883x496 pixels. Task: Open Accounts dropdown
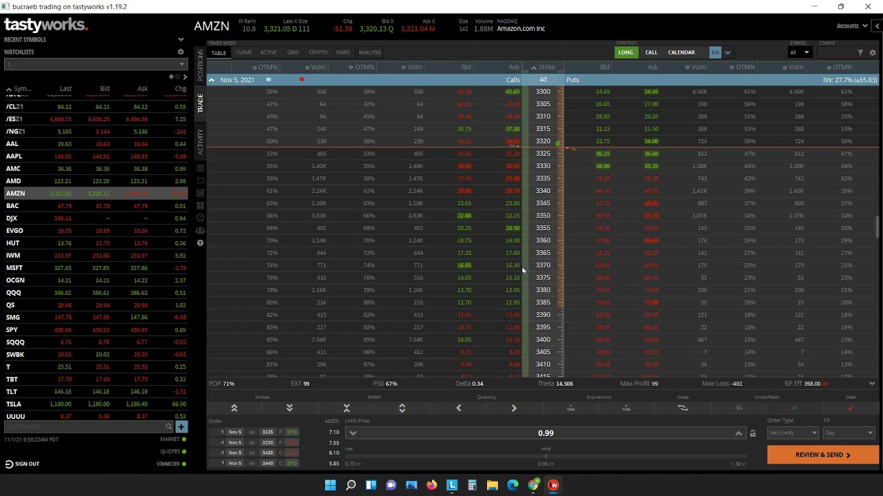click(x=851, y=26)
